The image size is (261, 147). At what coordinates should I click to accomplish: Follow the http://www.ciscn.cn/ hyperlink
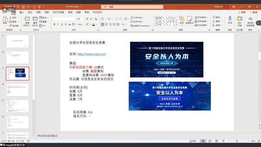tap(92, 54)
